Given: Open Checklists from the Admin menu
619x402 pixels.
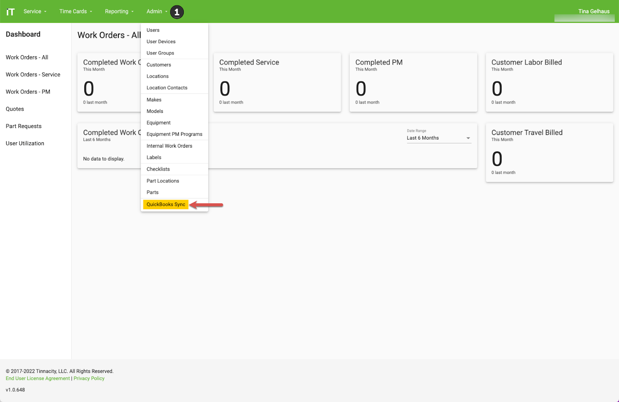Looking at the screenshot, I should coord(174,169).
